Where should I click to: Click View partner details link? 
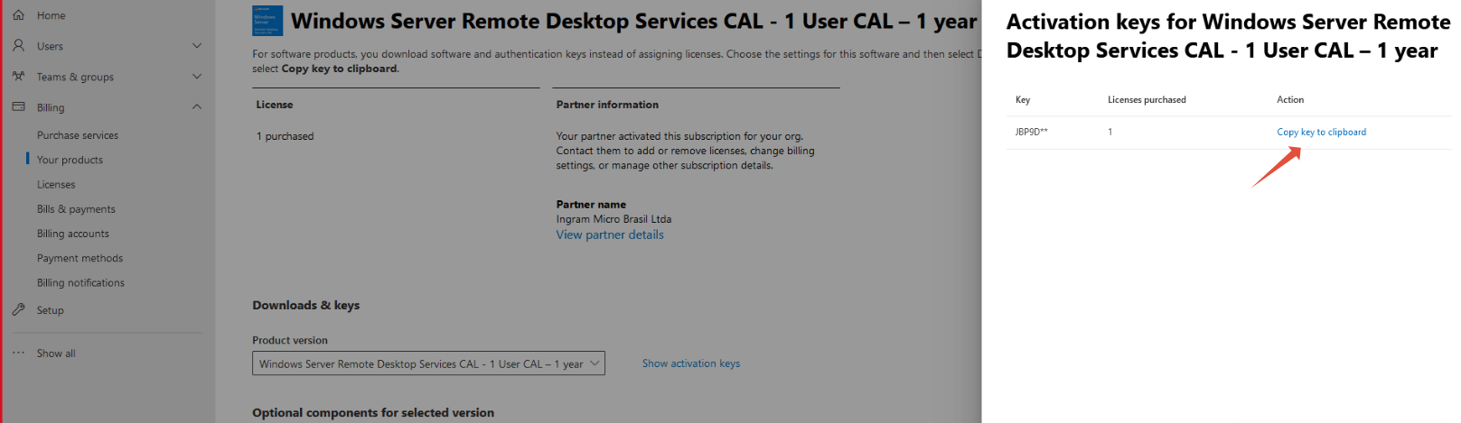coord(610,234)
